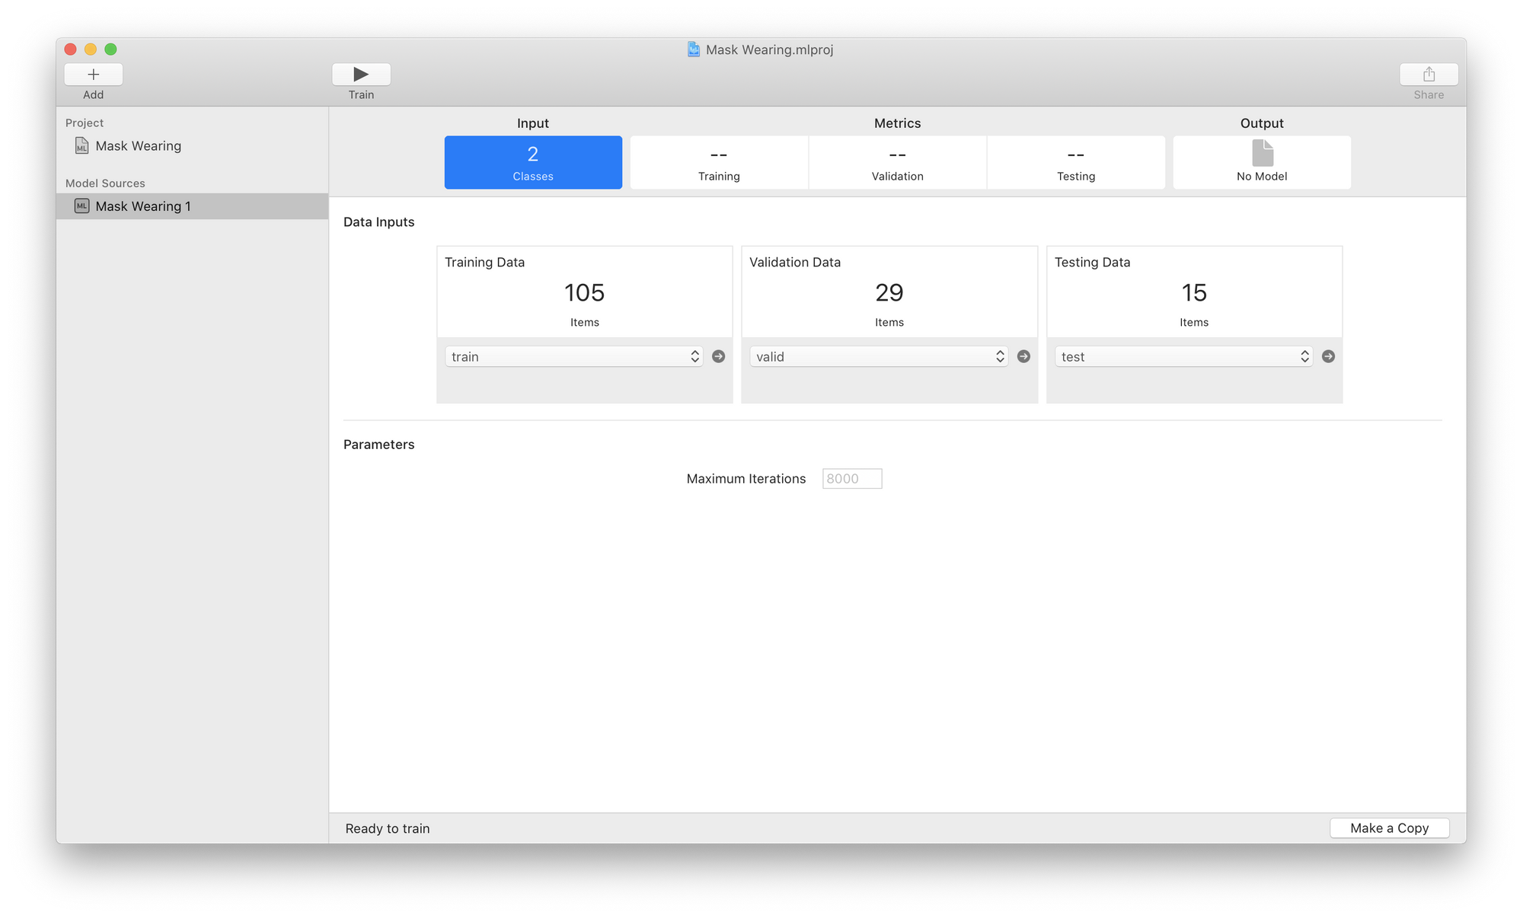Screen dimensions: 1523x918
Task: Switch to the Validation metrics tab
Action: [x=897, y=162]
